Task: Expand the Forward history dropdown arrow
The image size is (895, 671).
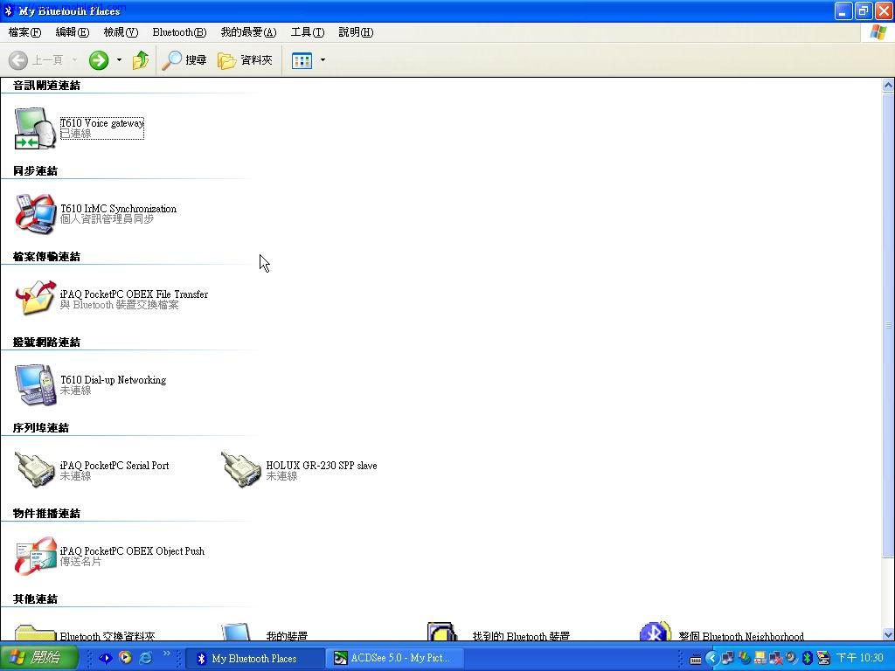Action: click(x=119, y=60)
